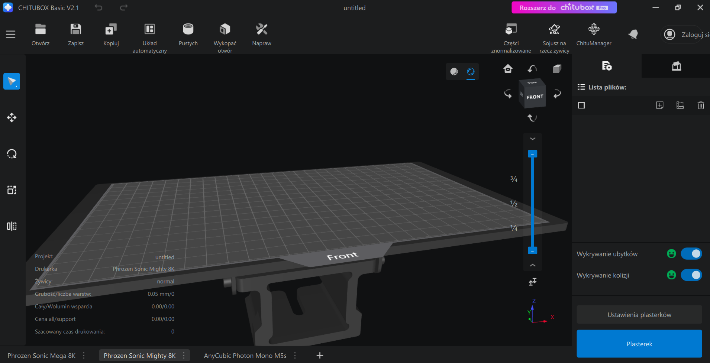
Task: Activate the mirror tool in sidebar
Action: click(12, 226)
